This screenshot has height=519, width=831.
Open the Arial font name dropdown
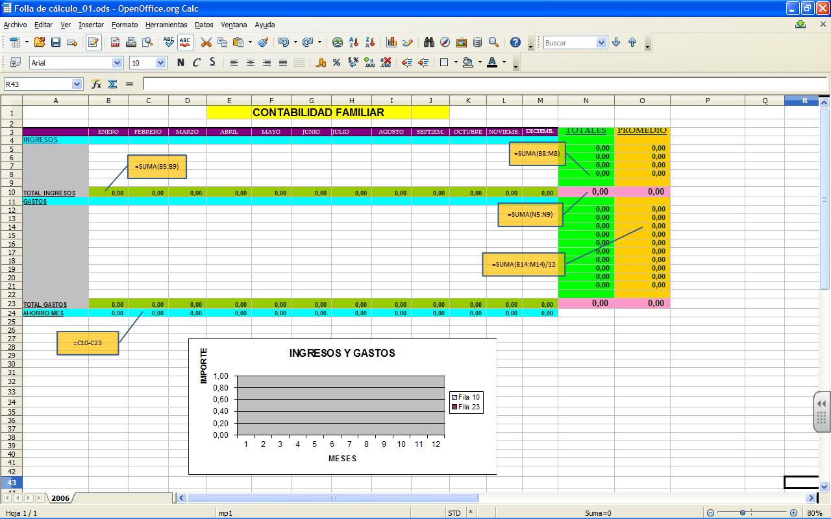point(117,63)
